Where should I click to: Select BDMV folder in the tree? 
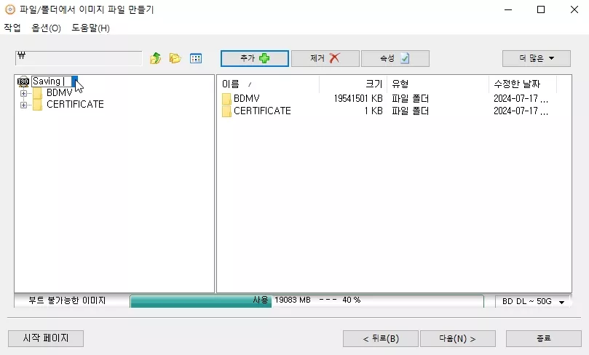coord(60,92)
